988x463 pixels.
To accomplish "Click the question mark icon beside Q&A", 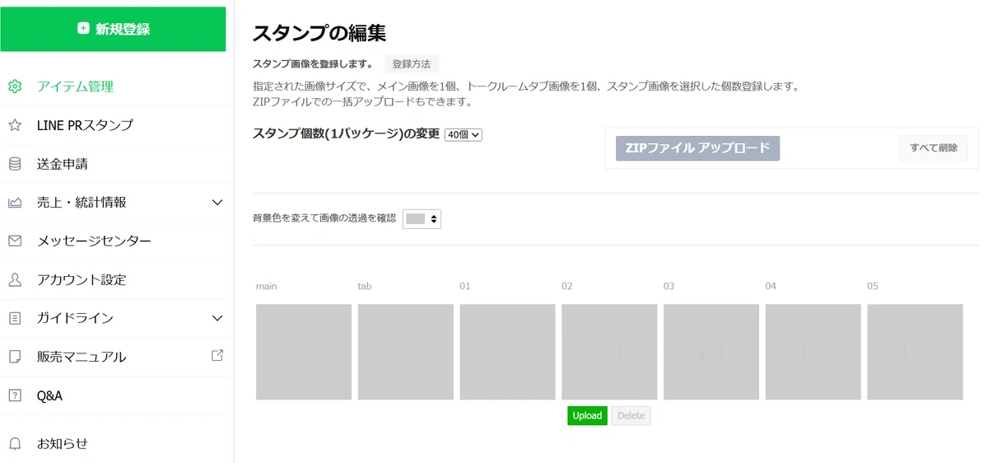I will tap(15, 395).
